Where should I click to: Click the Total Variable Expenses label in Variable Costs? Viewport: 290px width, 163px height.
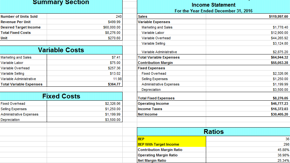(x=22, y=84)
